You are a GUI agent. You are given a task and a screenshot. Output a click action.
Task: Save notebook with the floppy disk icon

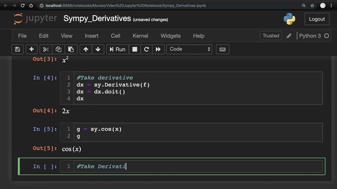(17, 49)
